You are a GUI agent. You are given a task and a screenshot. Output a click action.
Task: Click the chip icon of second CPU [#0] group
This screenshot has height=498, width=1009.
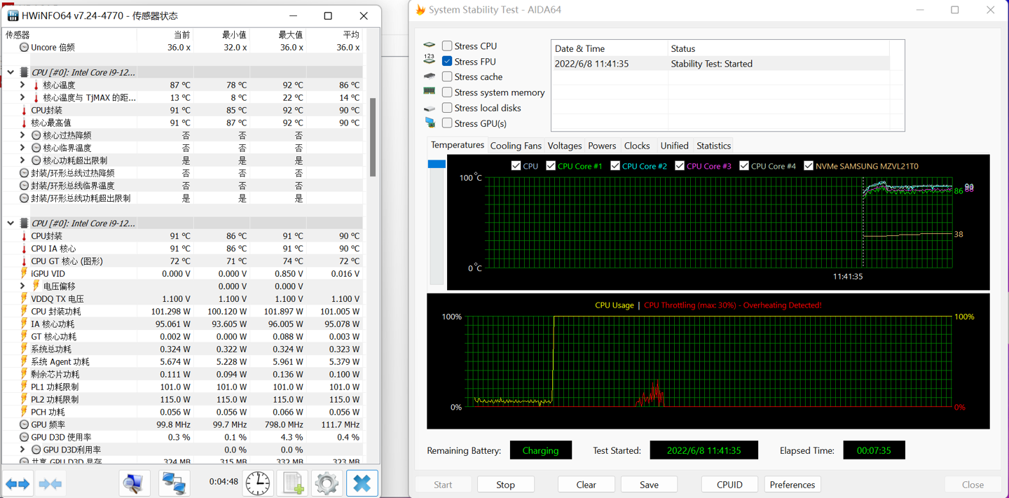point(24,223)
